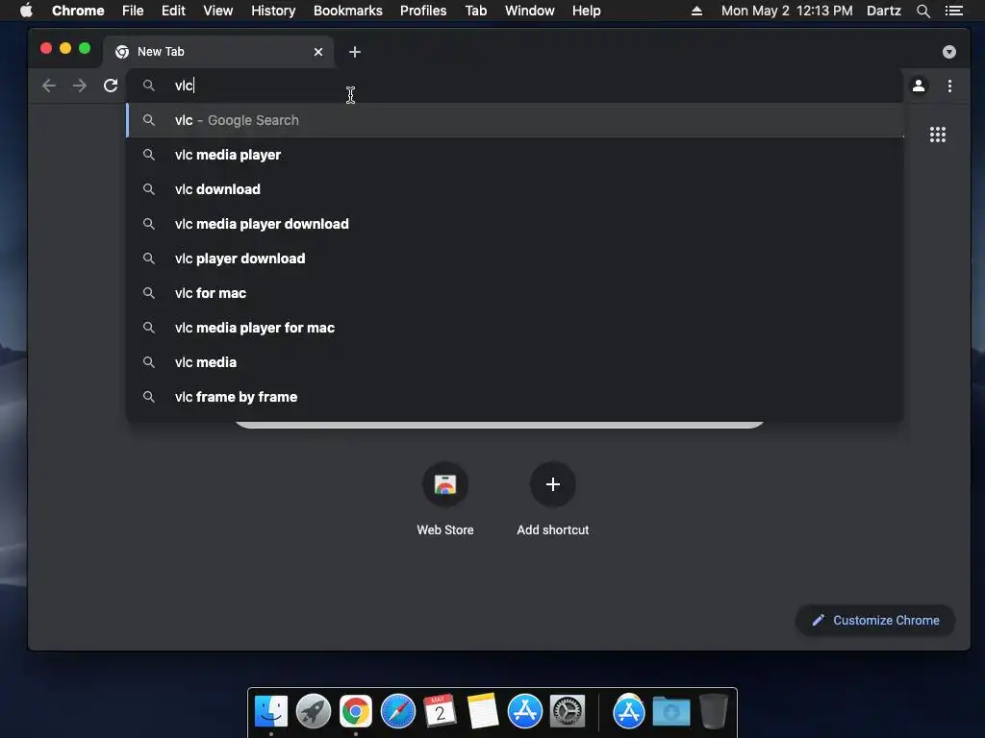This screenshot has height=738, width=985.
Task: Open the Help menu
Action: coord(586,11)
